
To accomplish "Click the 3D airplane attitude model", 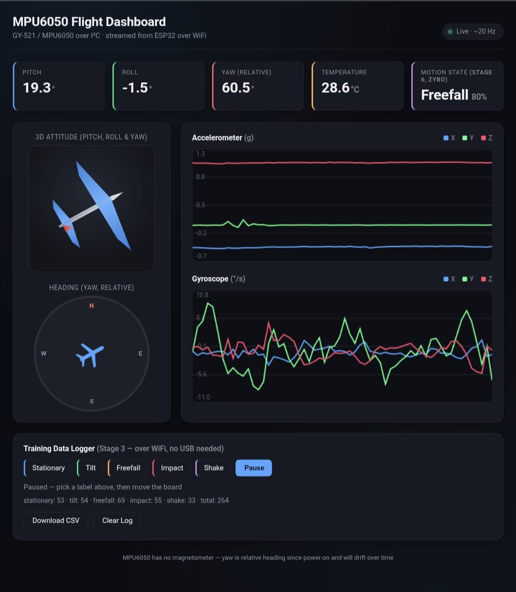I will coord(91,206).
